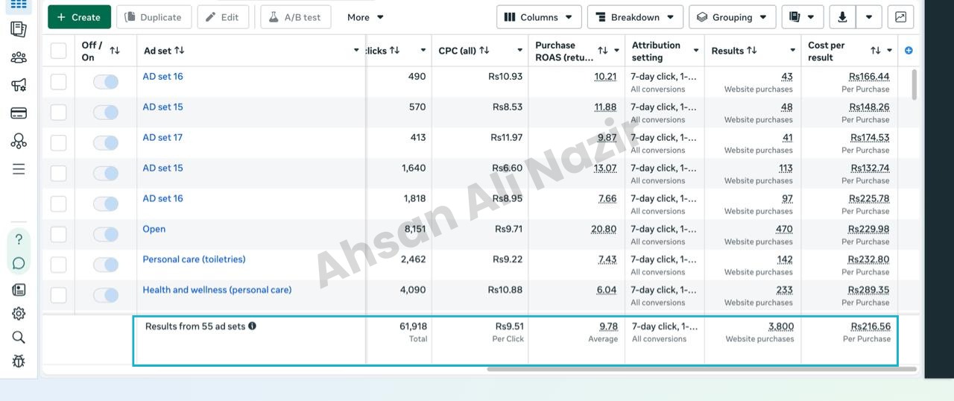Check the box for Health and wellness row

click(58, 295)
